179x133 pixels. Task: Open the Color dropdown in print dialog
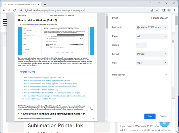click(x=152, y=63)
